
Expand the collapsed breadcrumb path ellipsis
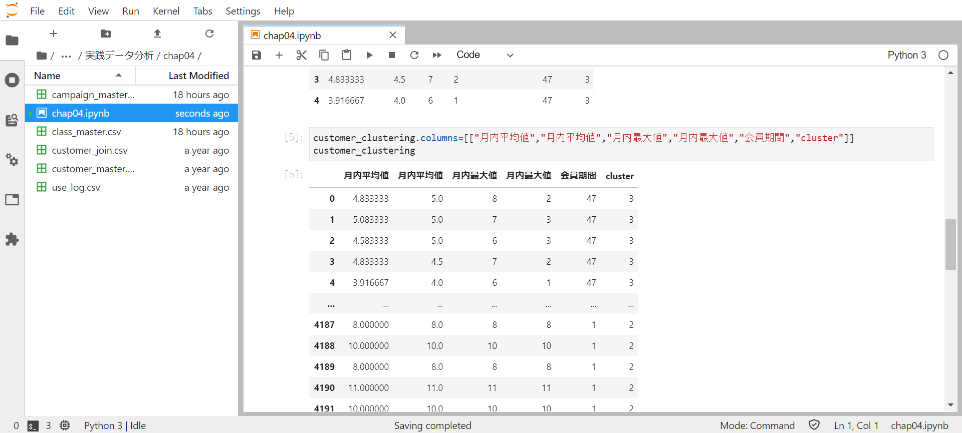click(x=66, y=56)
